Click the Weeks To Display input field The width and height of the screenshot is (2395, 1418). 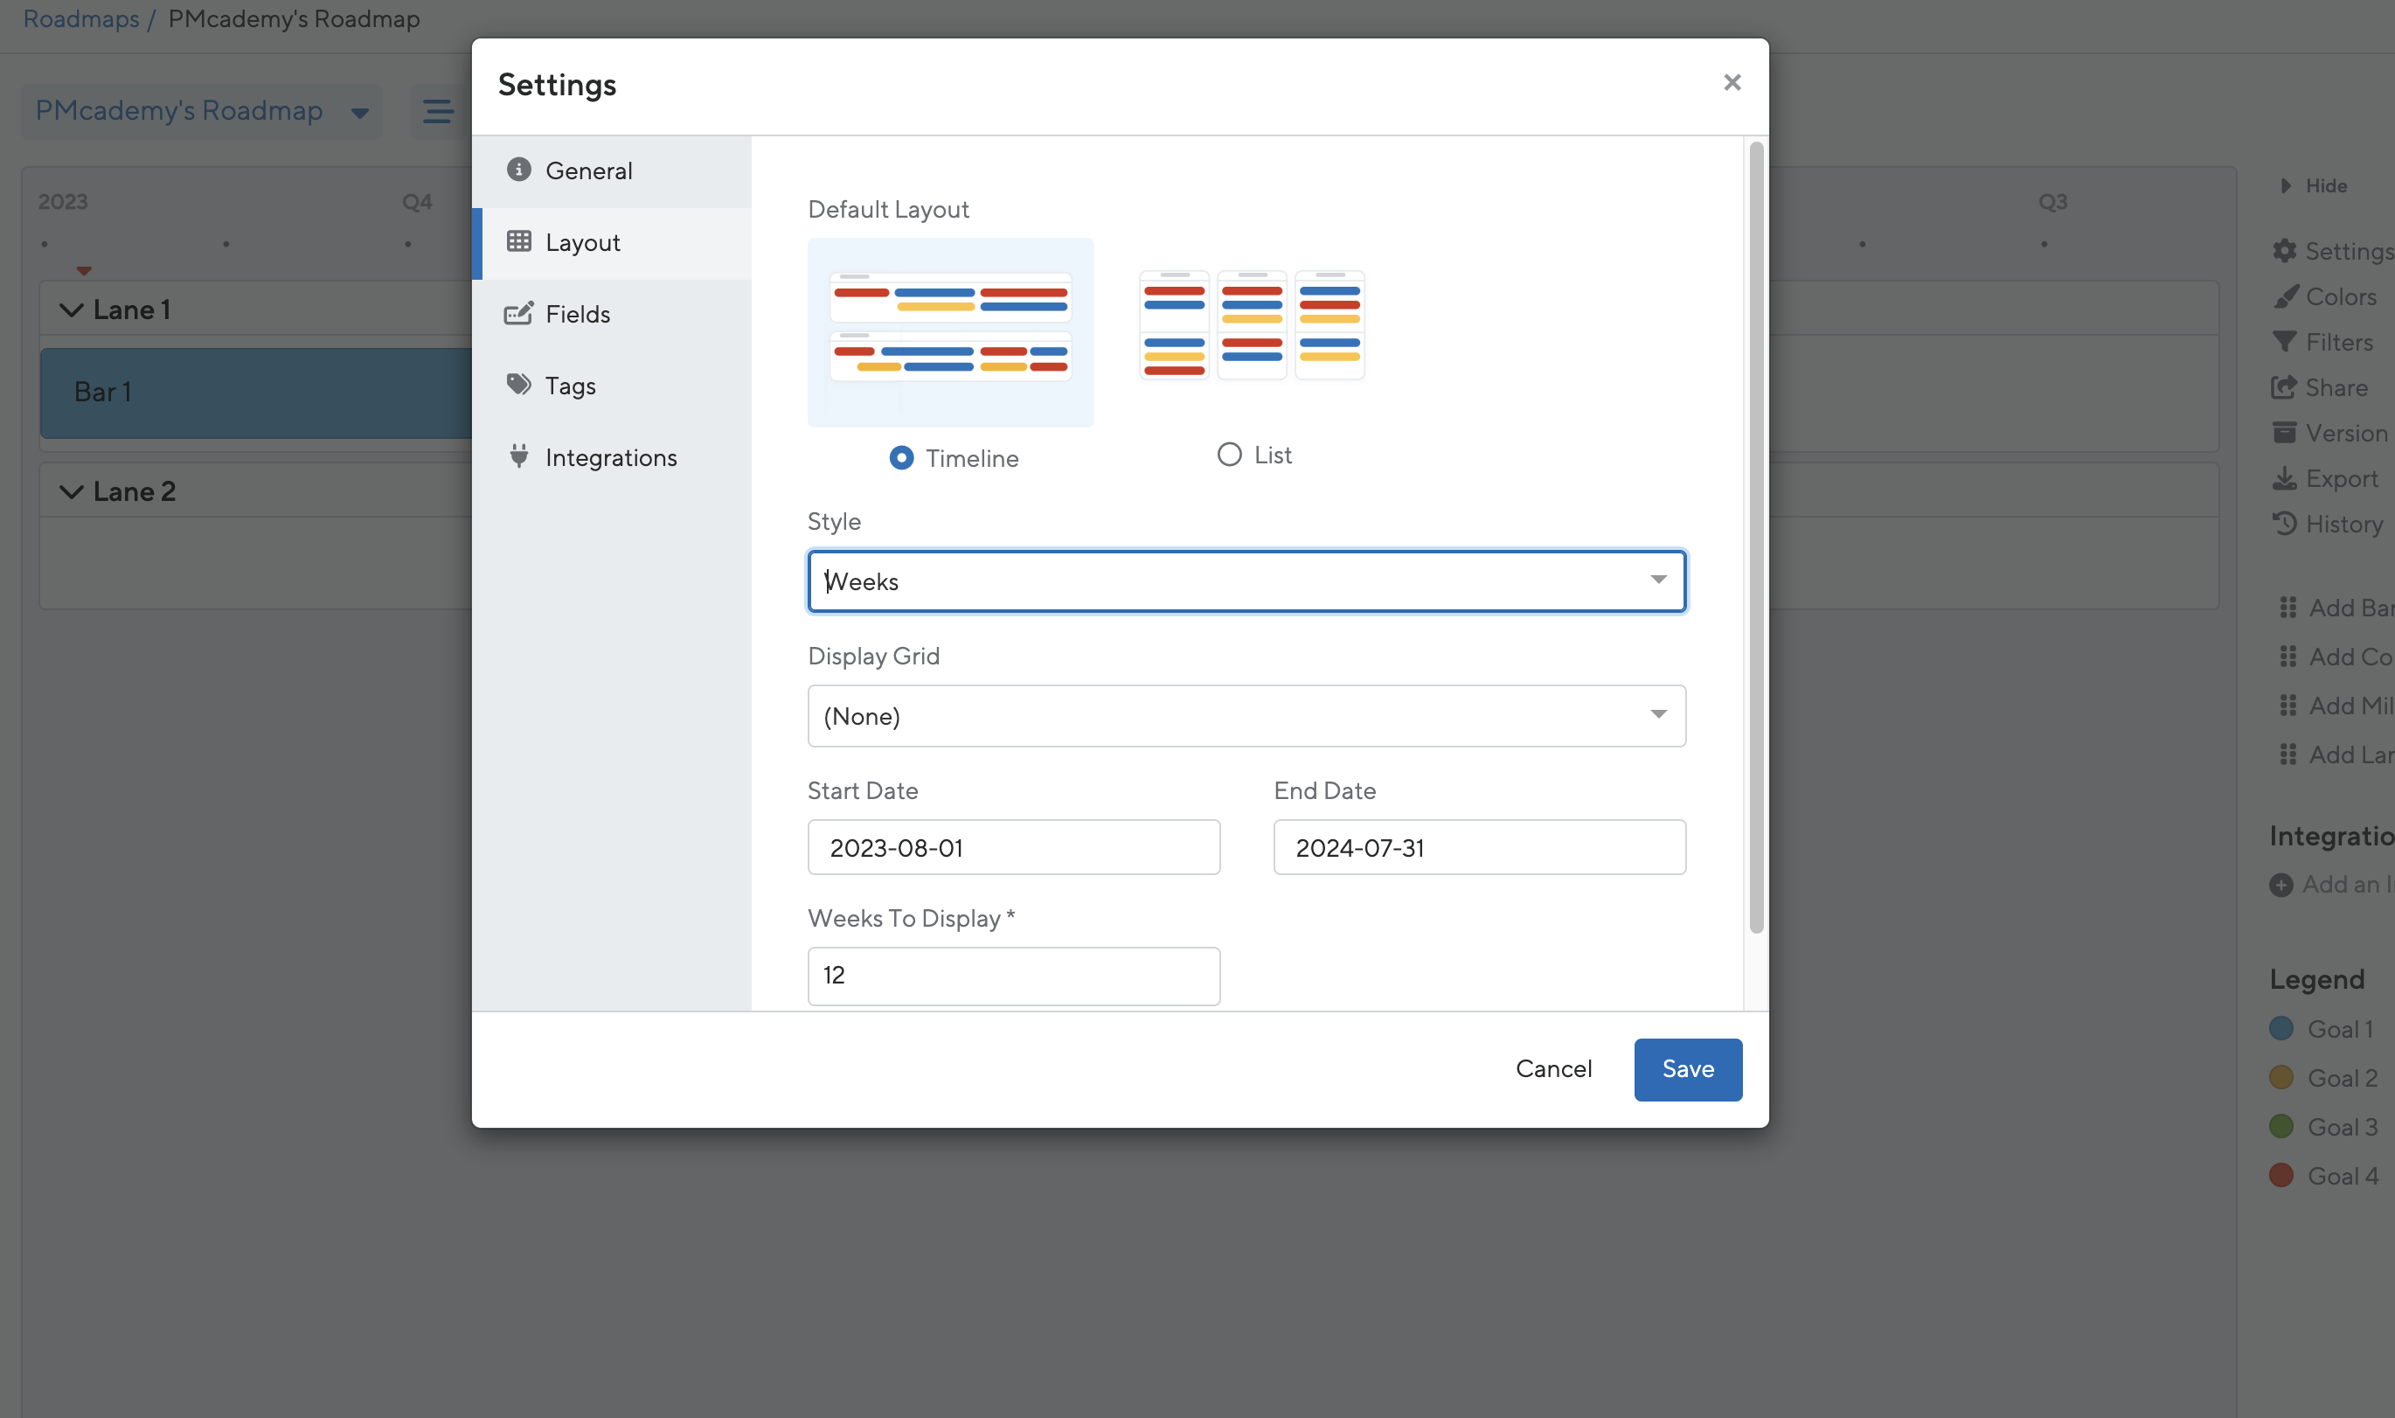[1013, 976]
